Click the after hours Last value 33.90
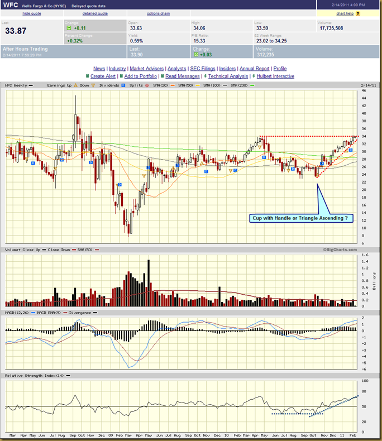Image resolution: width=382 pixels, height=441 pixels. coord(137,55)
